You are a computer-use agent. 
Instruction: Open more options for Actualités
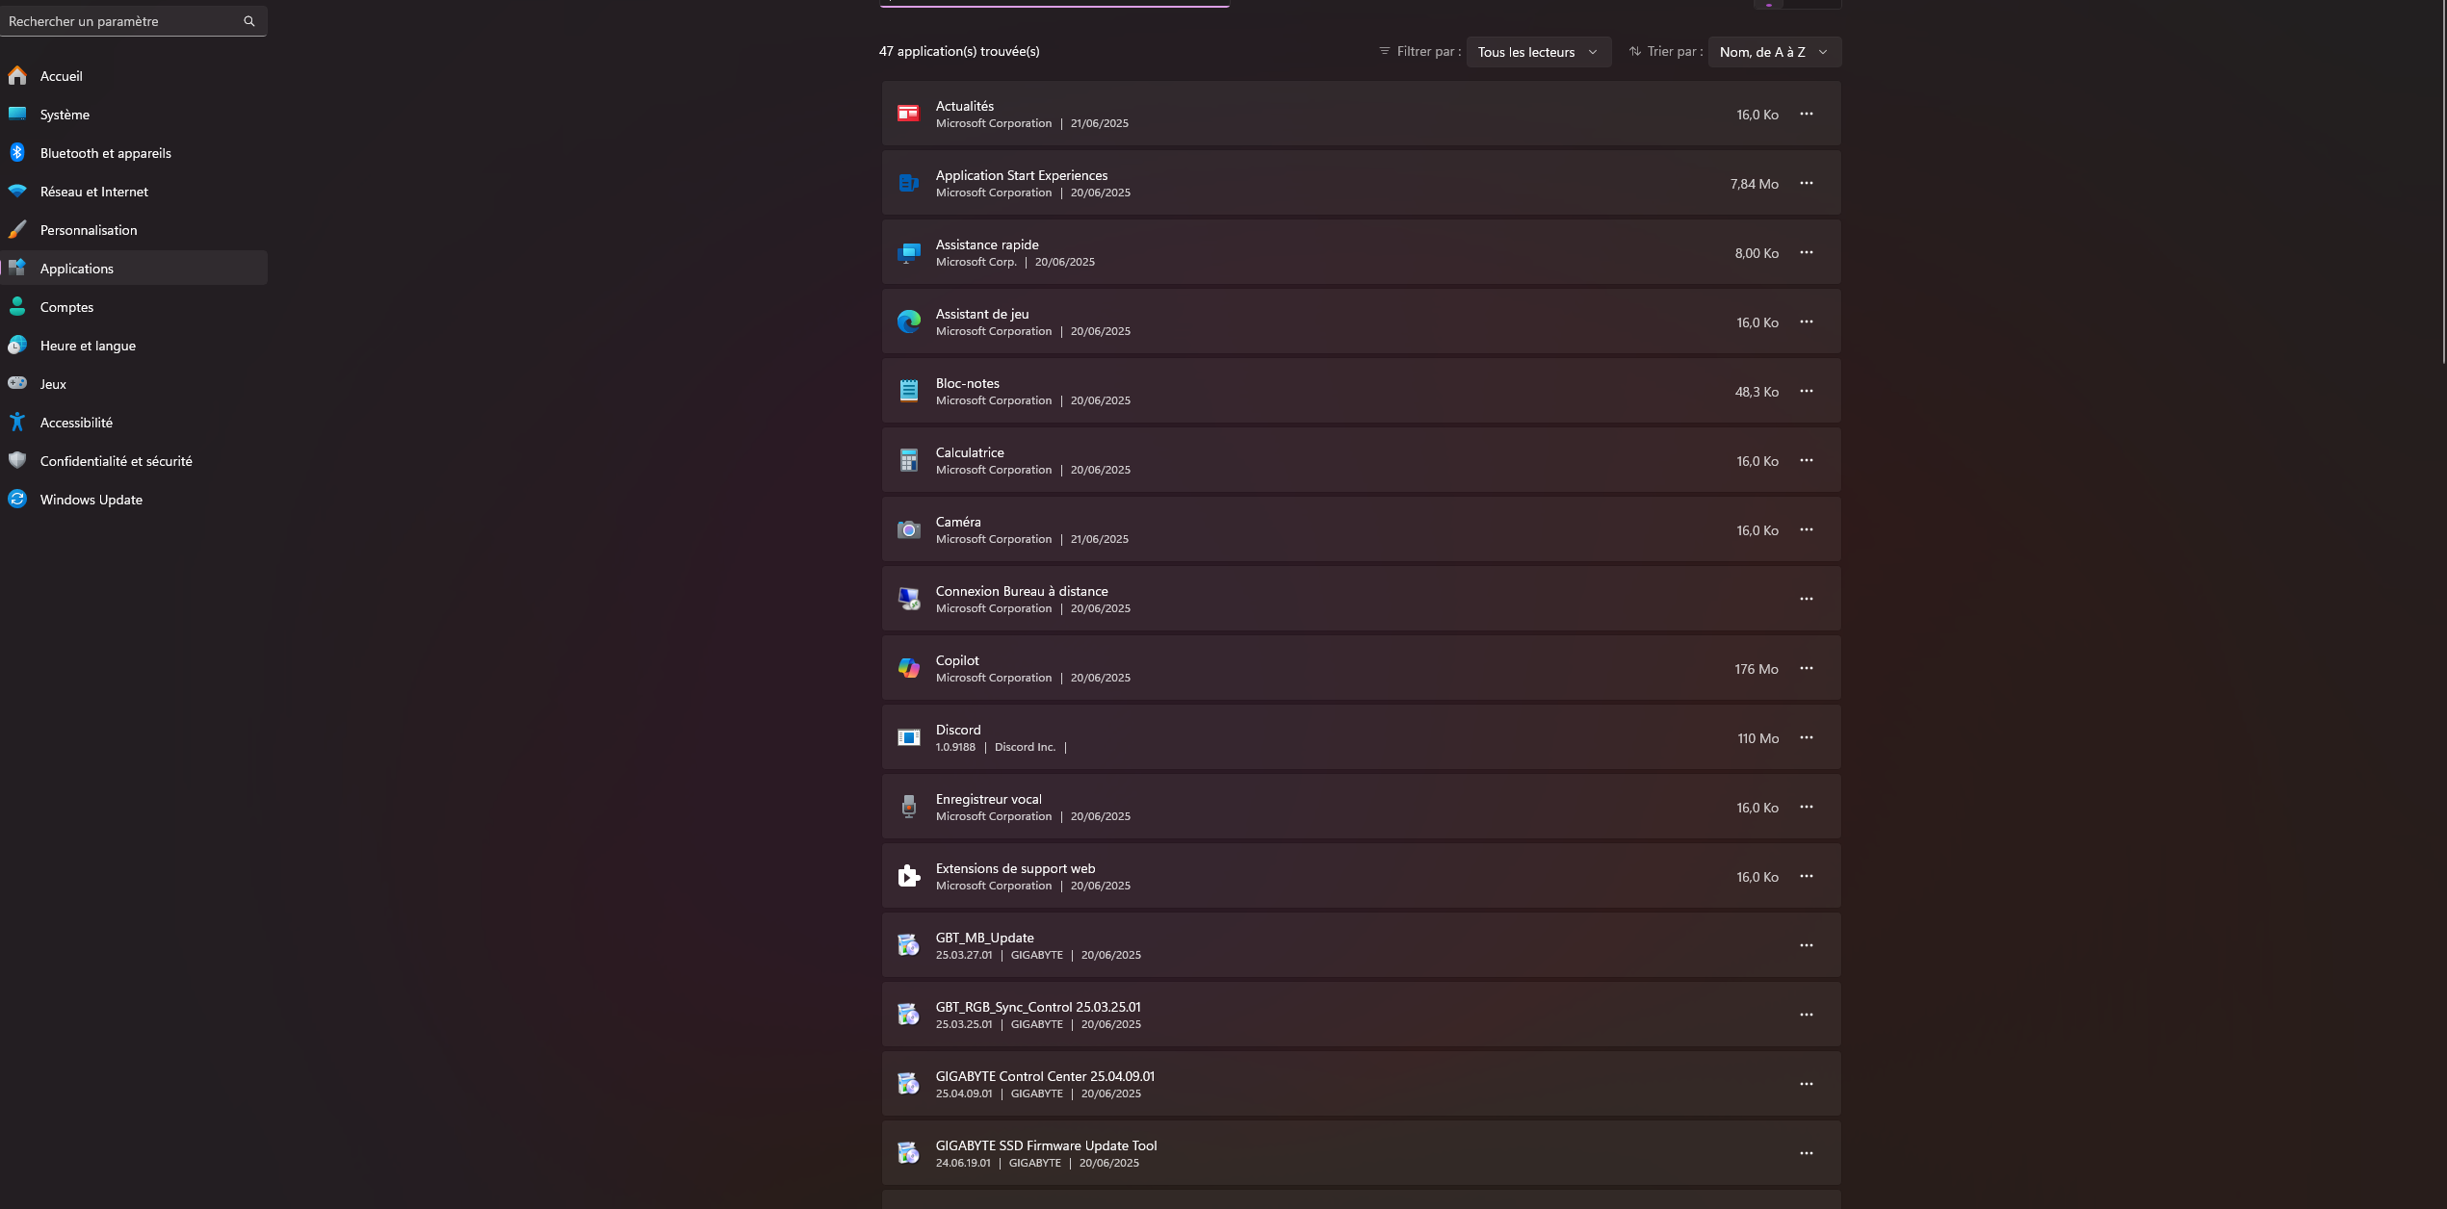[x=1806, y=114]
